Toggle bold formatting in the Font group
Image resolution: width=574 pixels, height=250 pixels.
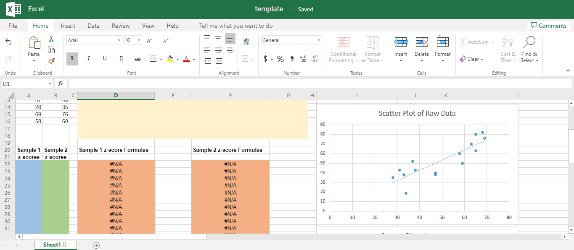(72, 59)
